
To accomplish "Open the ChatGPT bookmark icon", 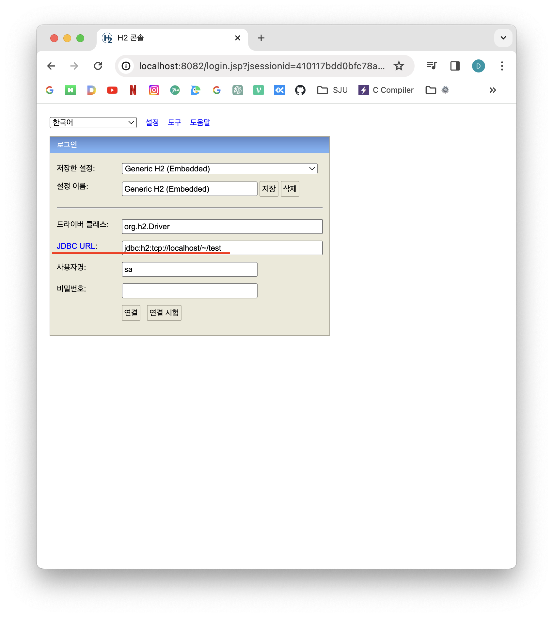I will pos(238,90).
